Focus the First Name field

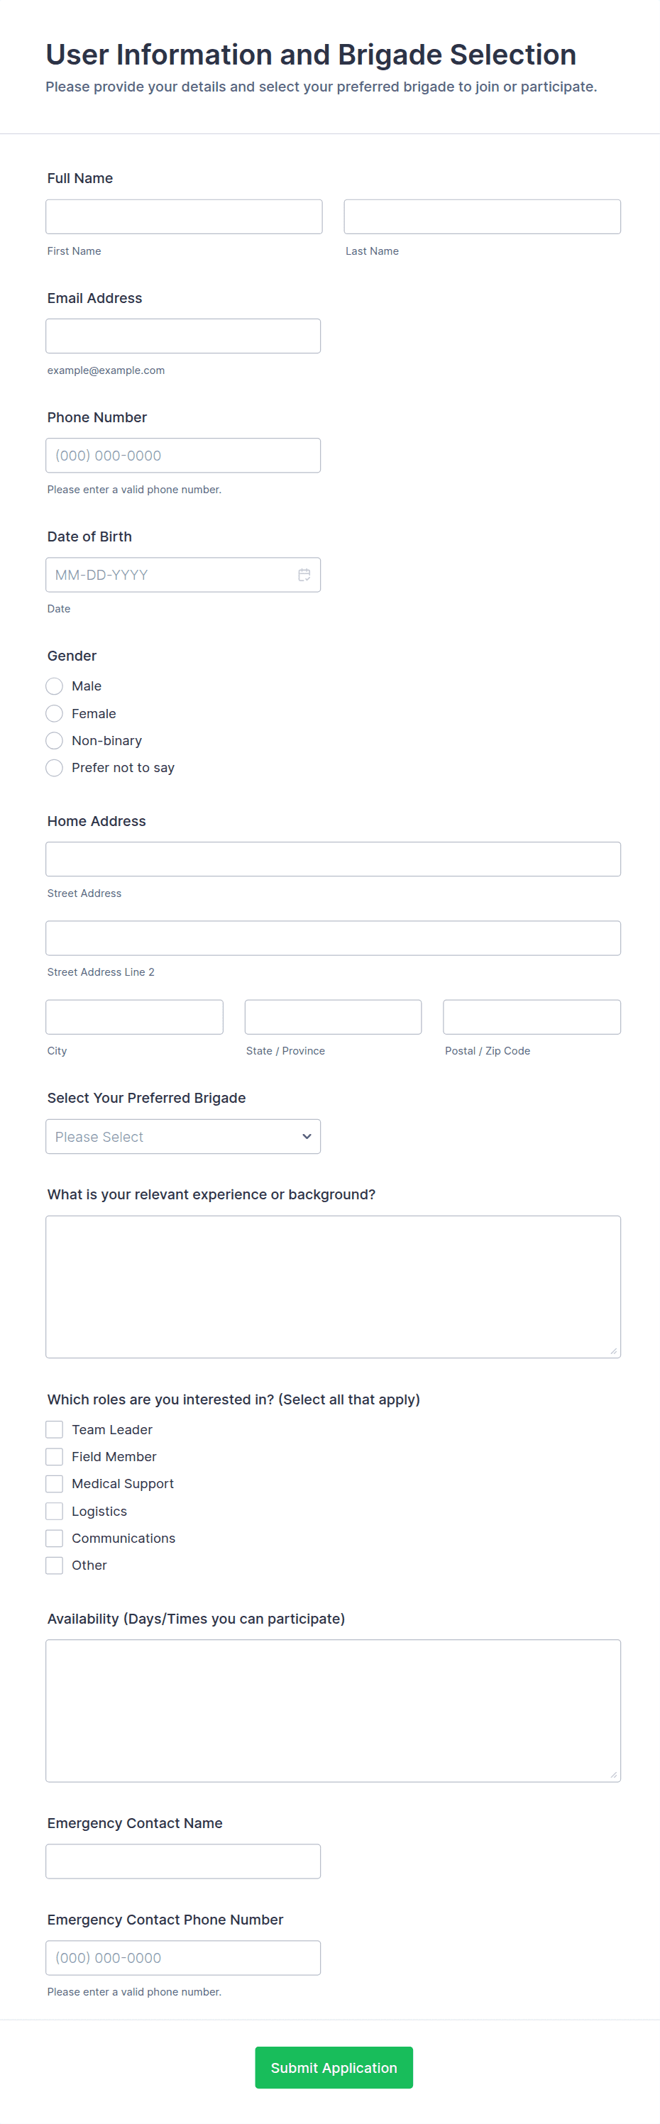click(x=184, y=217)
